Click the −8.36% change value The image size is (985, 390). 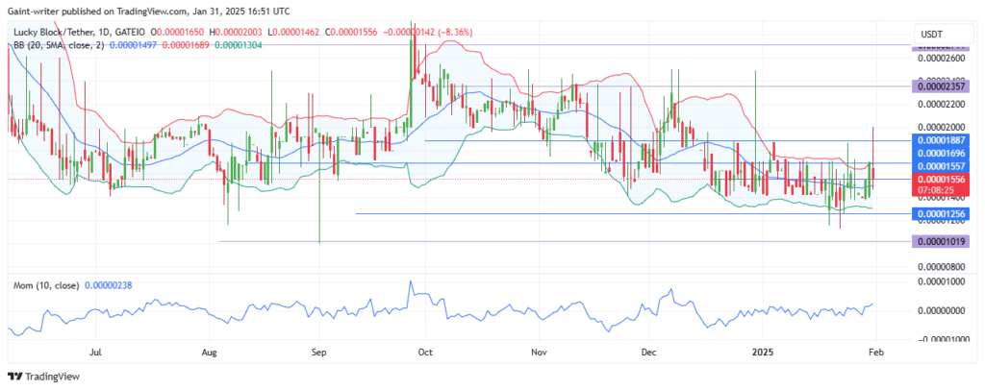click(x=457, y=32)
